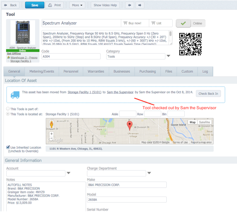Print the tool record
The height and width of the screenshot is (212, 237).
[54, 5]
